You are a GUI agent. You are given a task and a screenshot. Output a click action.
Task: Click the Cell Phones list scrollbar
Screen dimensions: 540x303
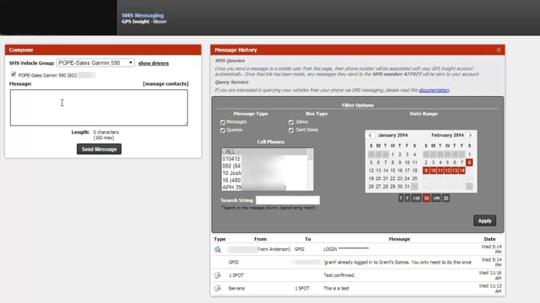click(310, 169)
